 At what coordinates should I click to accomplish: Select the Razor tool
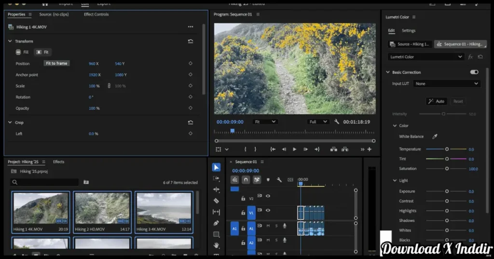[216, 201]
